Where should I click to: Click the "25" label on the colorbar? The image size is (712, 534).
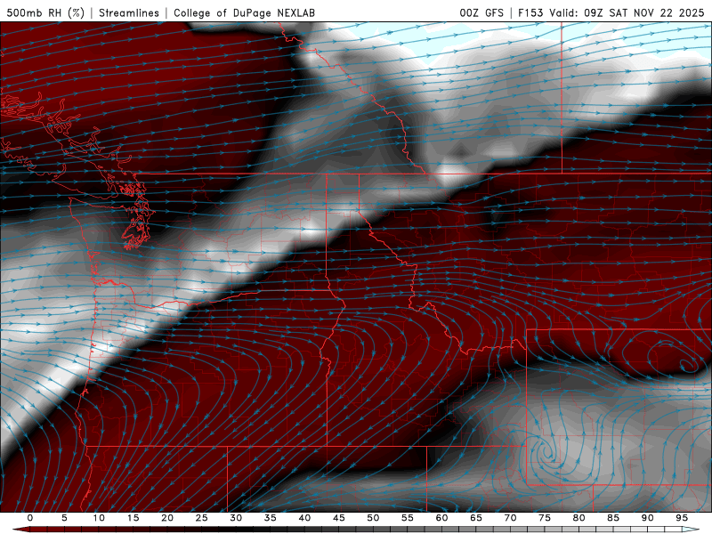click(202, 518)
